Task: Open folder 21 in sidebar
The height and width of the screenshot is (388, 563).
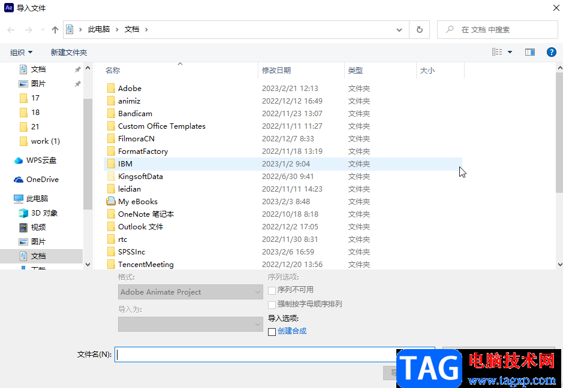Action: (35, 126)
